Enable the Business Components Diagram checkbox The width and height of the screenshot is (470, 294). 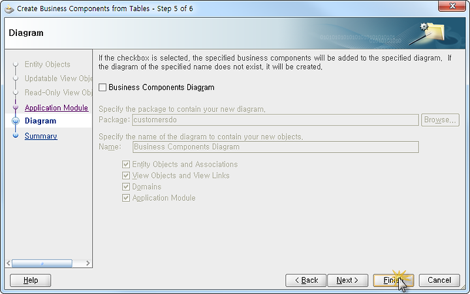[x=102, y=88]
